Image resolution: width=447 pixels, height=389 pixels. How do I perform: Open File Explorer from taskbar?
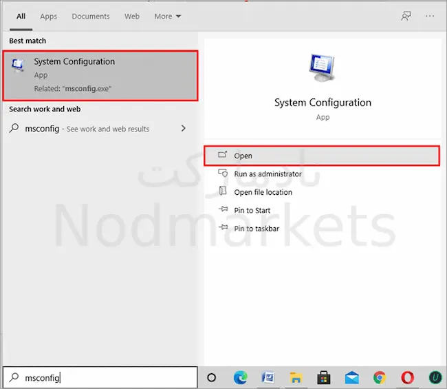coord(296,377)
